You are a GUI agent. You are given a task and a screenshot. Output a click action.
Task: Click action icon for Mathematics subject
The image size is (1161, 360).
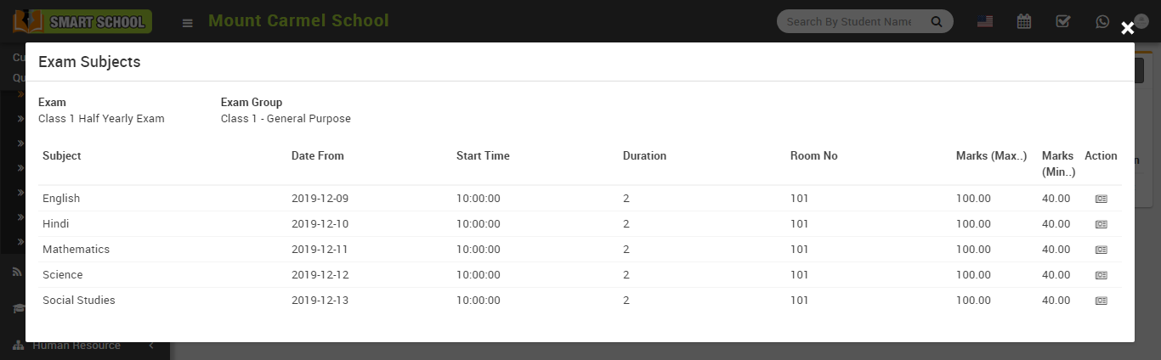(x=1101, y=250)
